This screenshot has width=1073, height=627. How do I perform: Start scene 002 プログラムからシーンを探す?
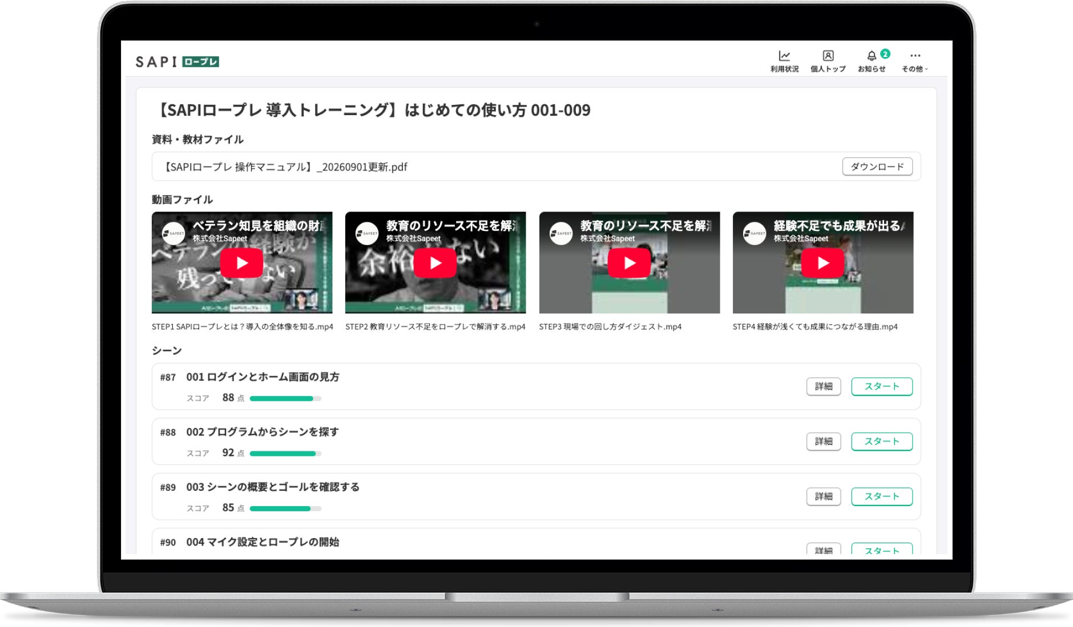pos(882,441)
